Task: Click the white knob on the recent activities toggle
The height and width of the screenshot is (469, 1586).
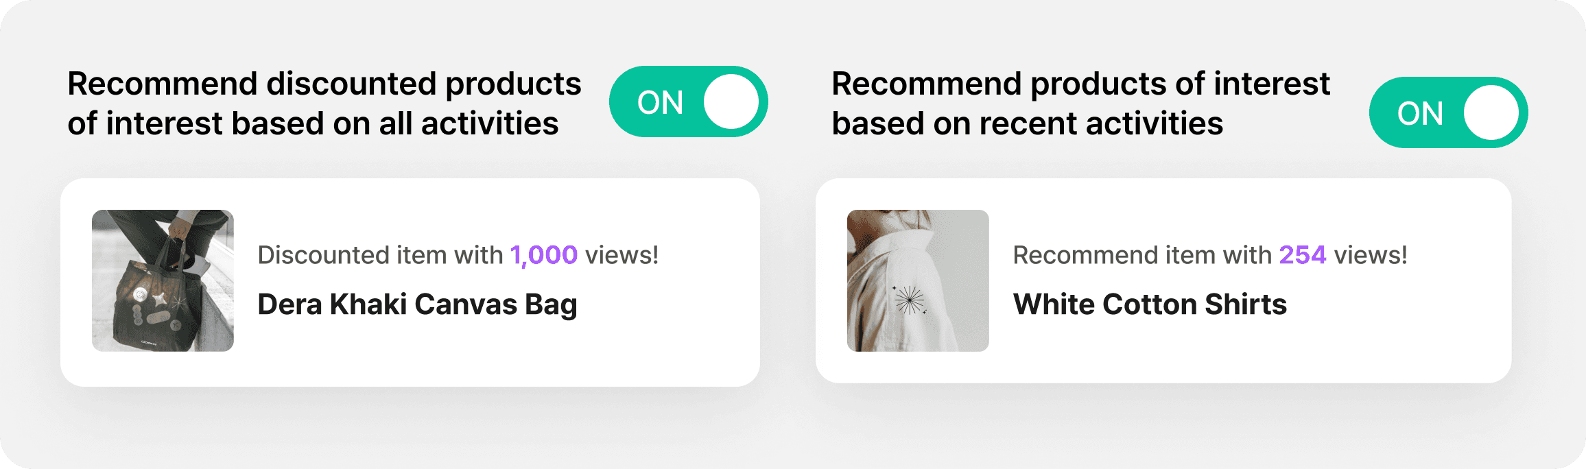Action: 1491,112
